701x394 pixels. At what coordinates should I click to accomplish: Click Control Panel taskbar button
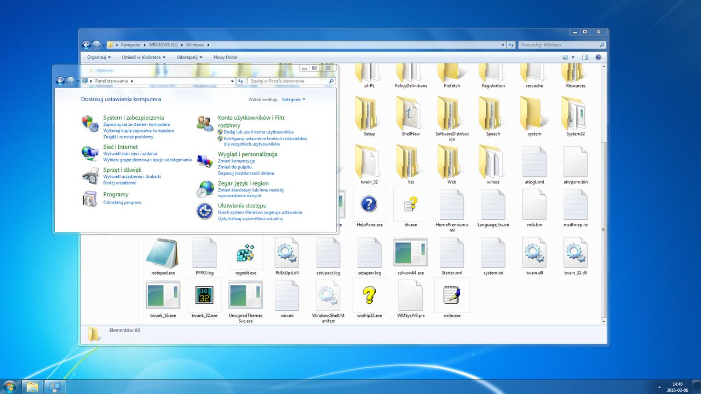[55, 386]
